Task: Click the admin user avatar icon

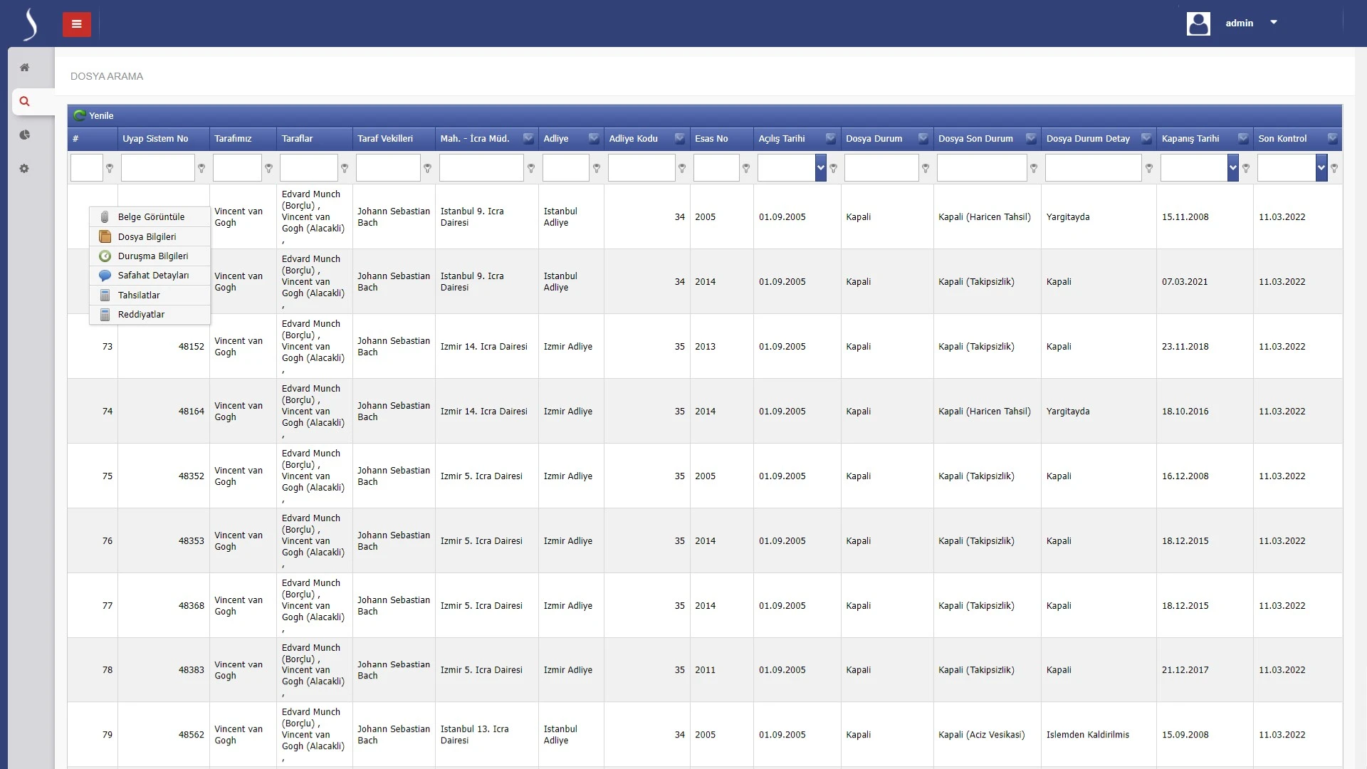Action: [1198, 23]
